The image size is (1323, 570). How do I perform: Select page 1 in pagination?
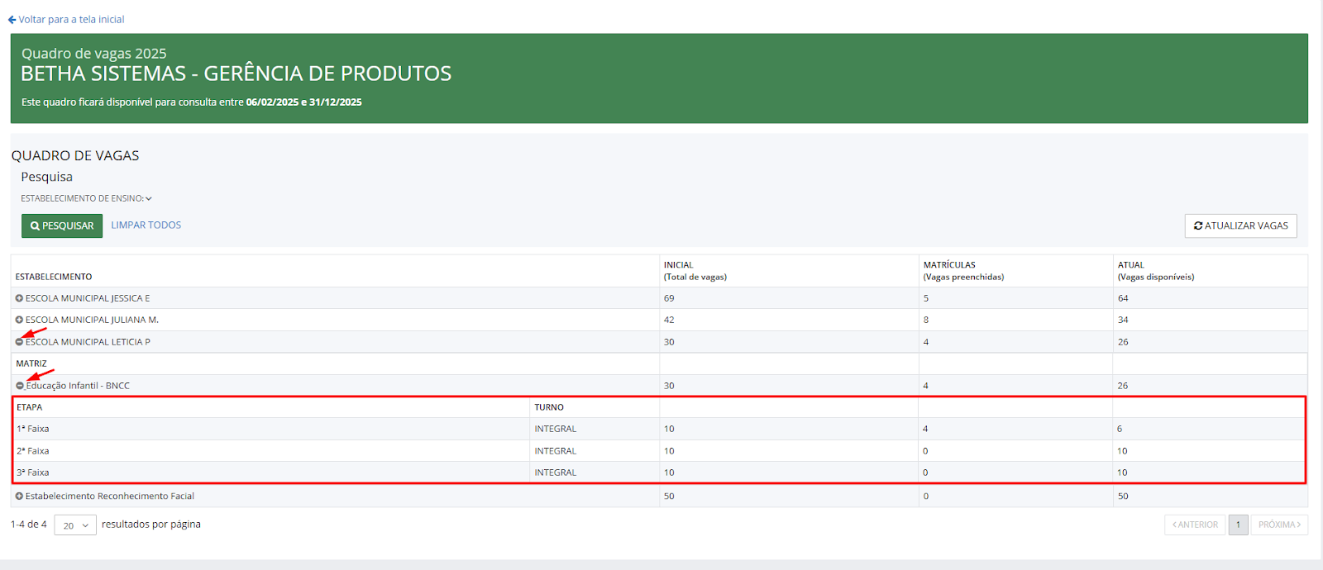pos(1238,525)
